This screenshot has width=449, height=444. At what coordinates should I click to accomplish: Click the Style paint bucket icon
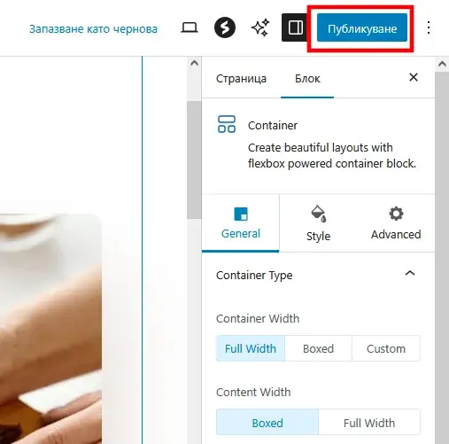(318, 214)
